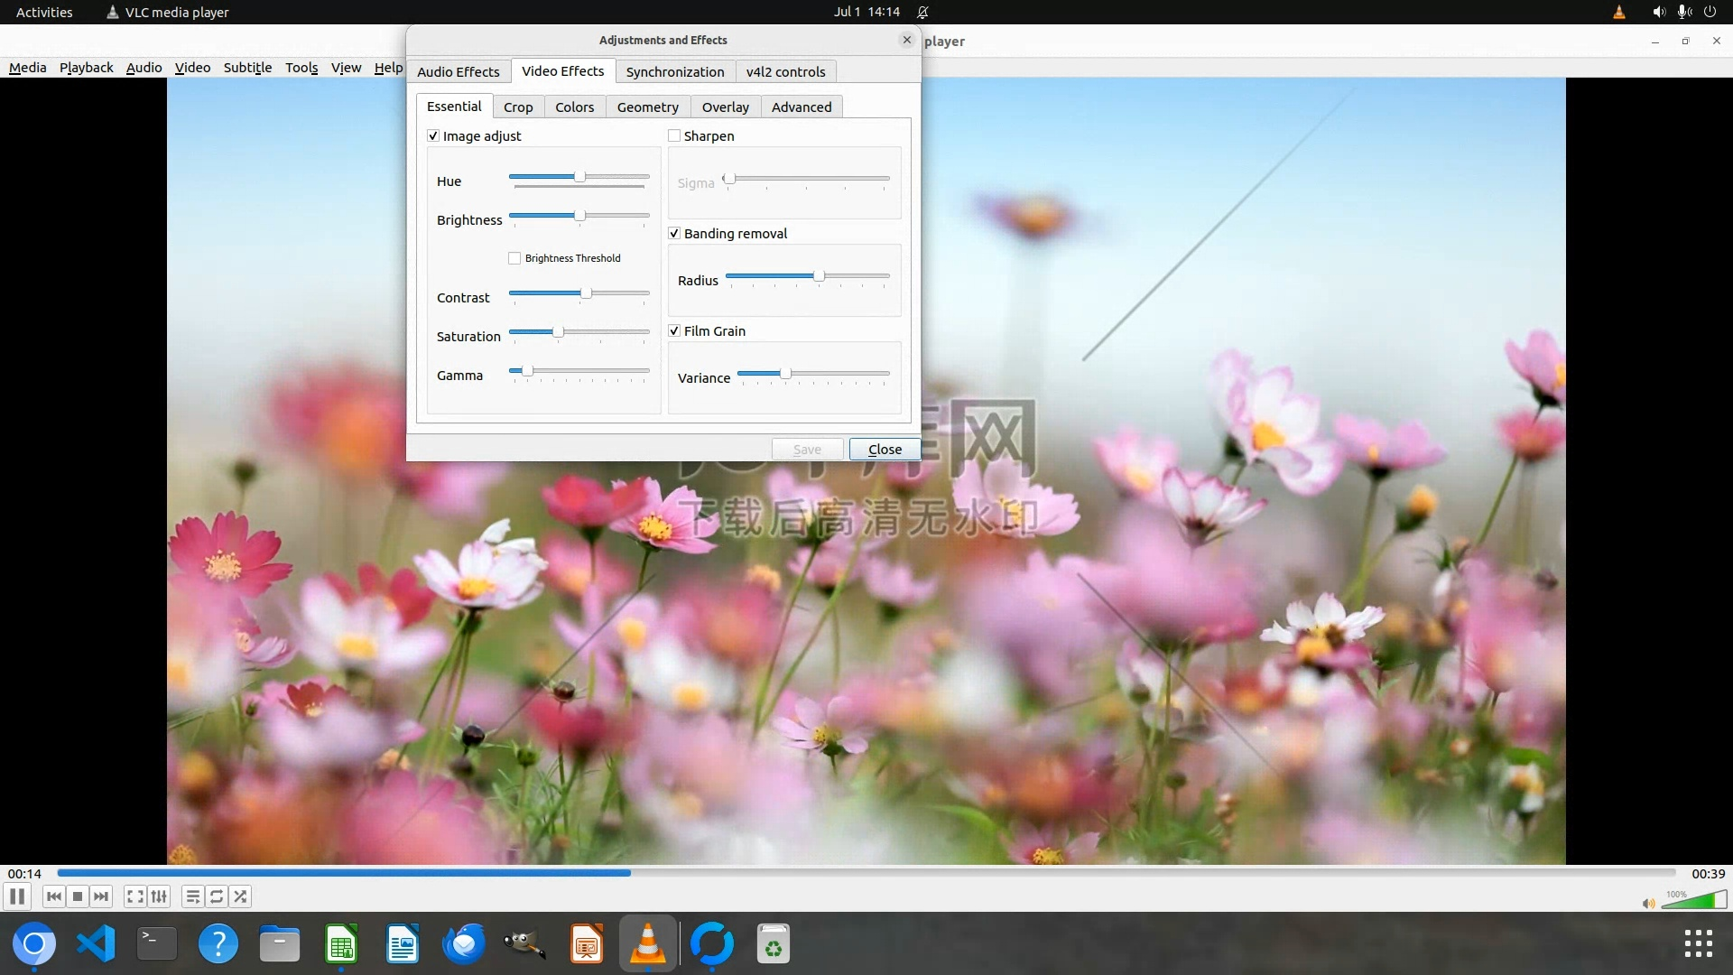Viewport: 1733px width, 975px height.
Task: Pause the video playback
Action: coord(17,896)
